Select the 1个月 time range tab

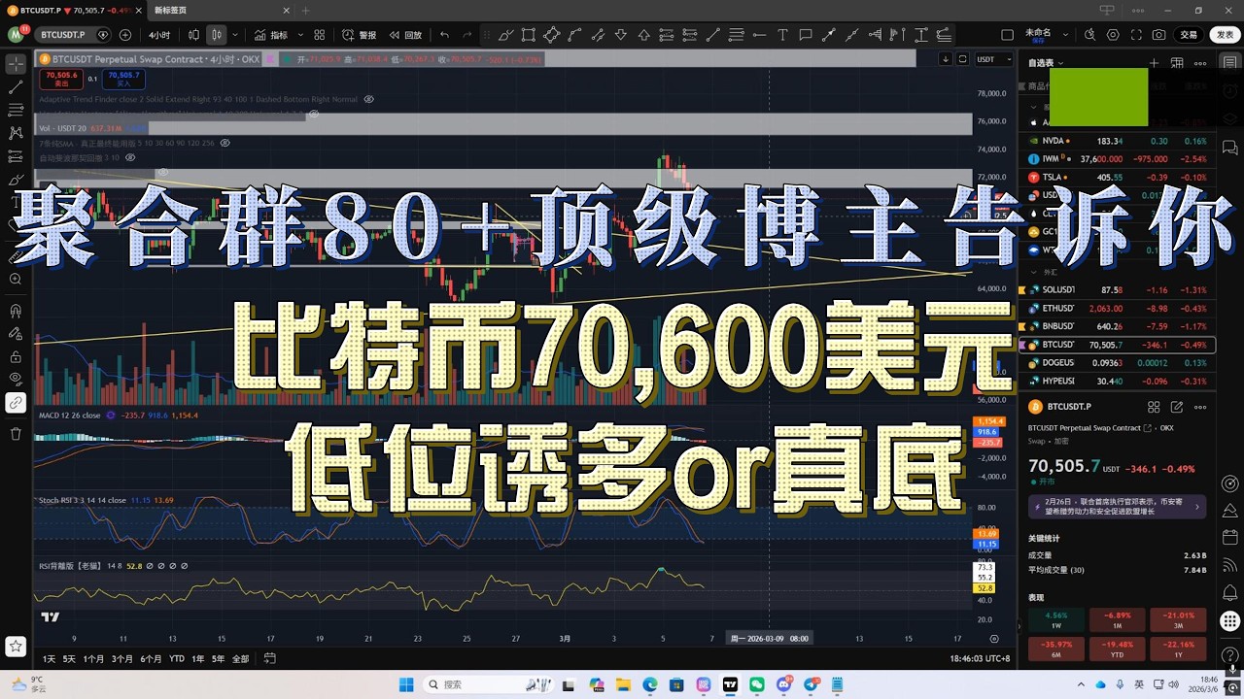point(94,658)
